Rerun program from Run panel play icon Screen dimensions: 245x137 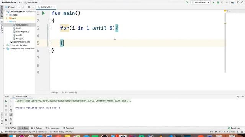click(6, 101)
